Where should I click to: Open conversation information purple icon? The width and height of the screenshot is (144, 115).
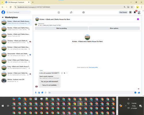coord(138,19)
